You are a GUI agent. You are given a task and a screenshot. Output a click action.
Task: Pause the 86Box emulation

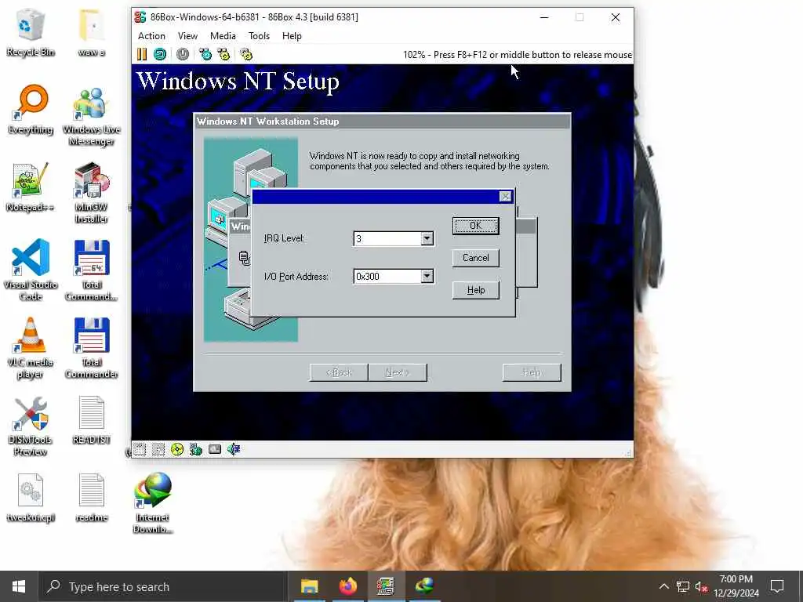tap(142, 54)
